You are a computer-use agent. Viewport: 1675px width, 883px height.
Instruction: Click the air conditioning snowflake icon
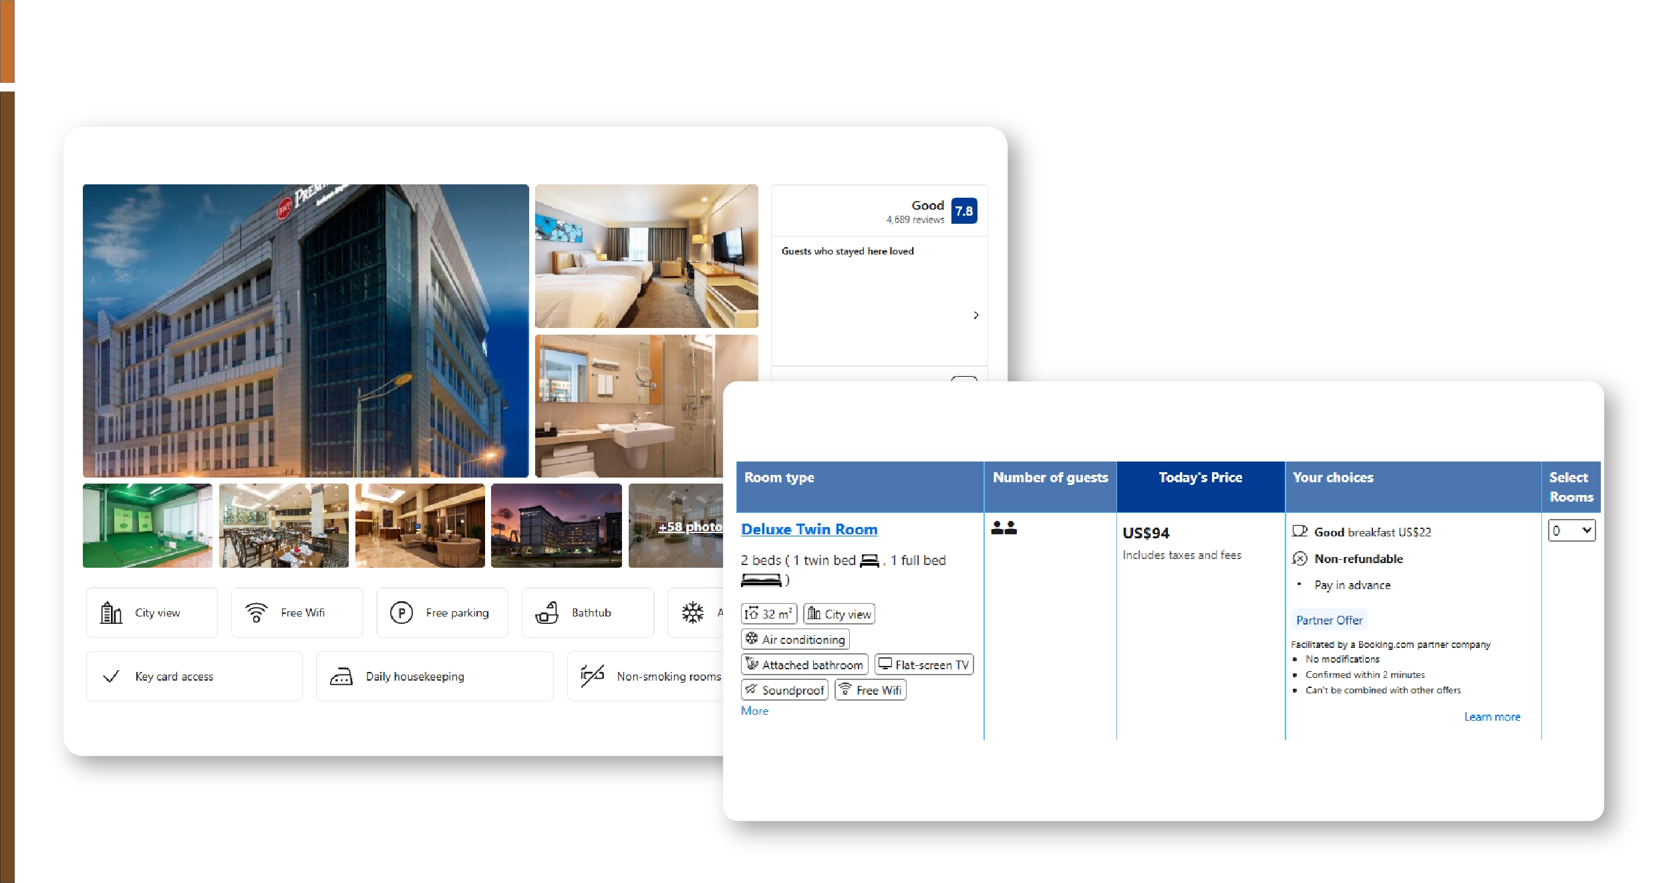pyautogui.click(x=693, y=612)
